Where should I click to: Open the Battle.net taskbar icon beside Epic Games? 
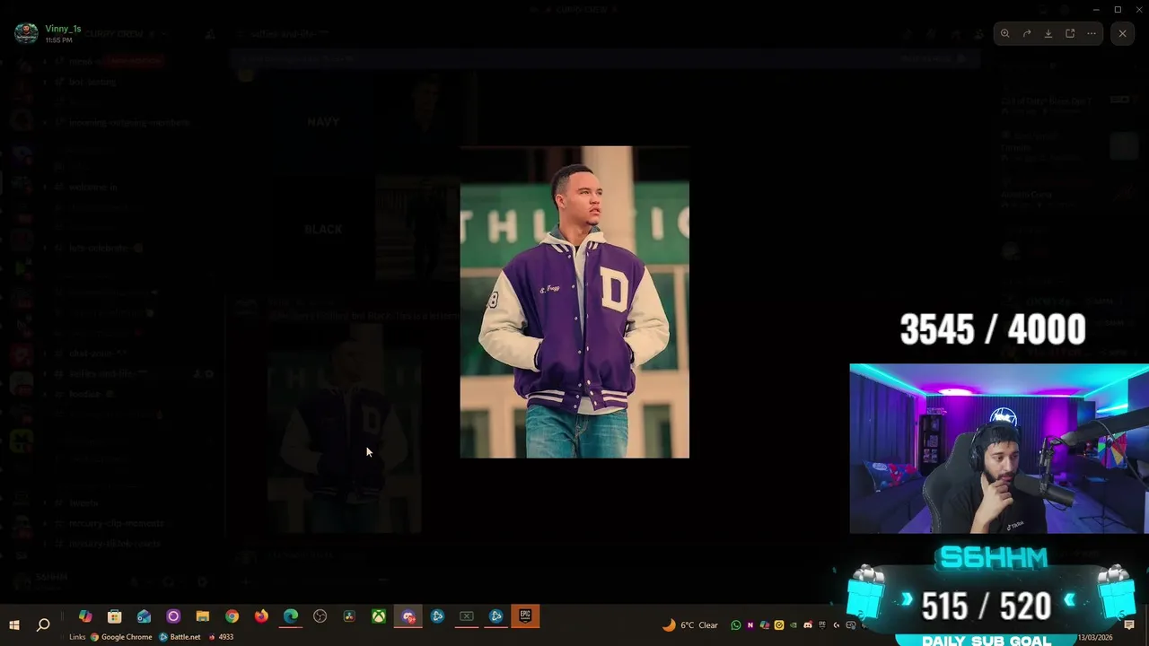[496, 616]
